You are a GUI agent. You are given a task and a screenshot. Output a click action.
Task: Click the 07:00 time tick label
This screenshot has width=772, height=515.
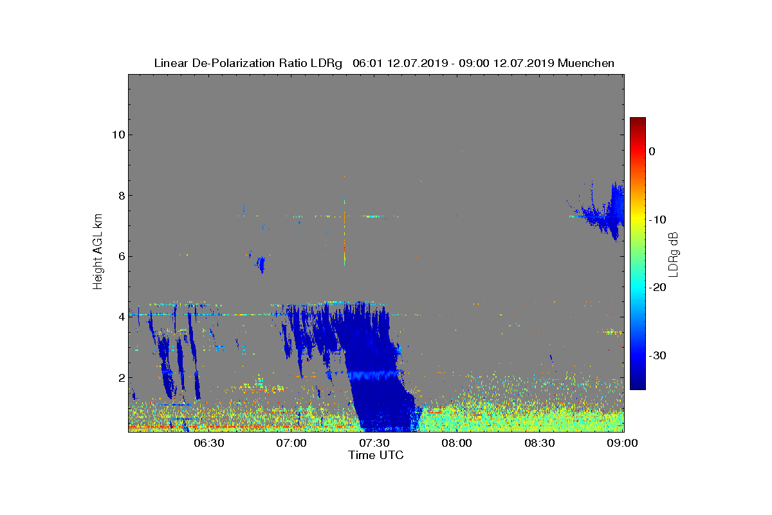point(291,443)
